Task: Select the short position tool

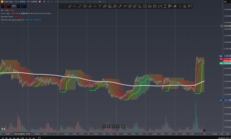Action: point(155,6)
